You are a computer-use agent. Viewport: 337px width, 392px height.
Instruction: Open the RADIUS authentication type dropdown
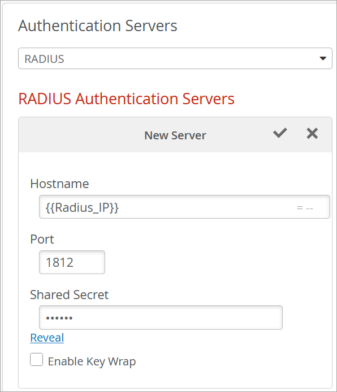[175, 58]
